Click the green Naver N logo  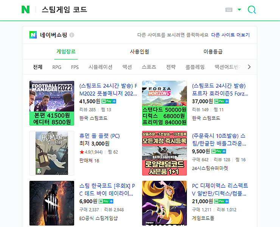click(x=25, y=9)
